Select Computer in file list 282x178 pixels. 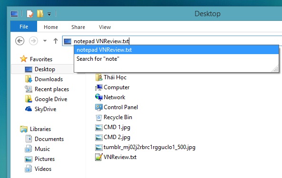point(117,87)
